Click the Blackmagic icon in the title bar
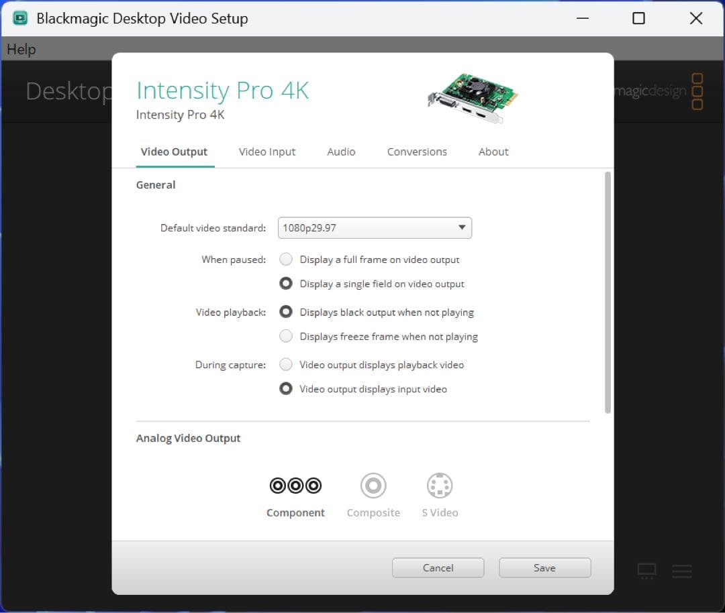 20,18
